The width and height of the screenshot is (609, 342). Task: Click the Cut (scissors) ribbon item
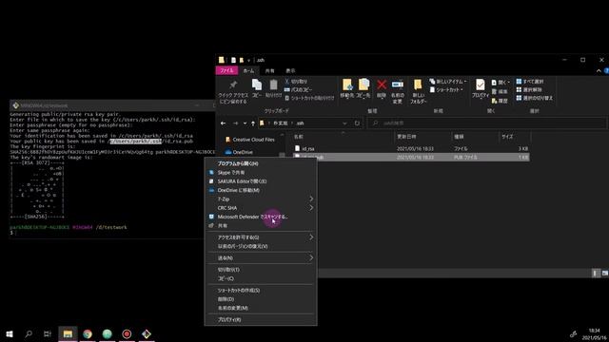coord(296,82)
